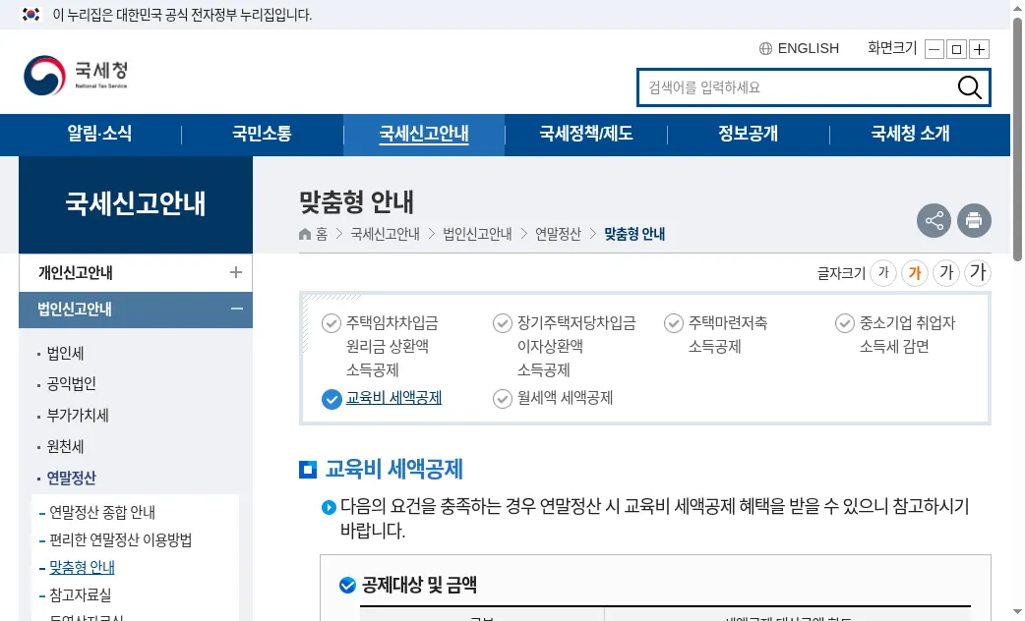Go to 연말정산 breadcrumb link
Screen dimensions: 1025x621
tap(559, 234)
